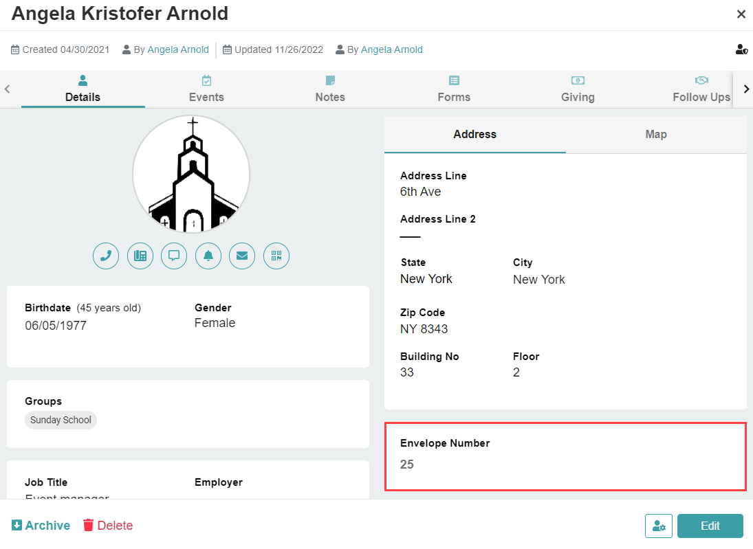The image size is (753, 549).
Task: Click the Employer label
Action: coord(219,482)
